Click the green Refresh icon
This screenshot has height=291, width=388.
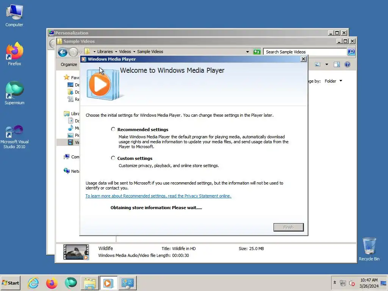[257, 52]
